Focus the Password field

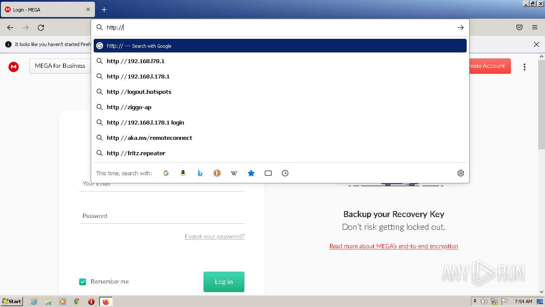tap(161, 216)
